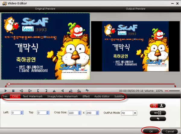Click the crop height field showing 240
Image resolution: width=181 pixels, height=134 pixels.
pyautogui.click(x=91, y=113)
